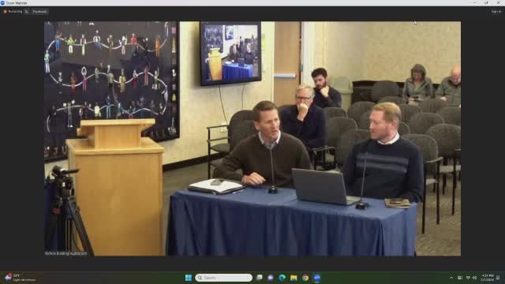
Task: Minimize the Zoom Webinar window
Action: (x=474, y=2)
